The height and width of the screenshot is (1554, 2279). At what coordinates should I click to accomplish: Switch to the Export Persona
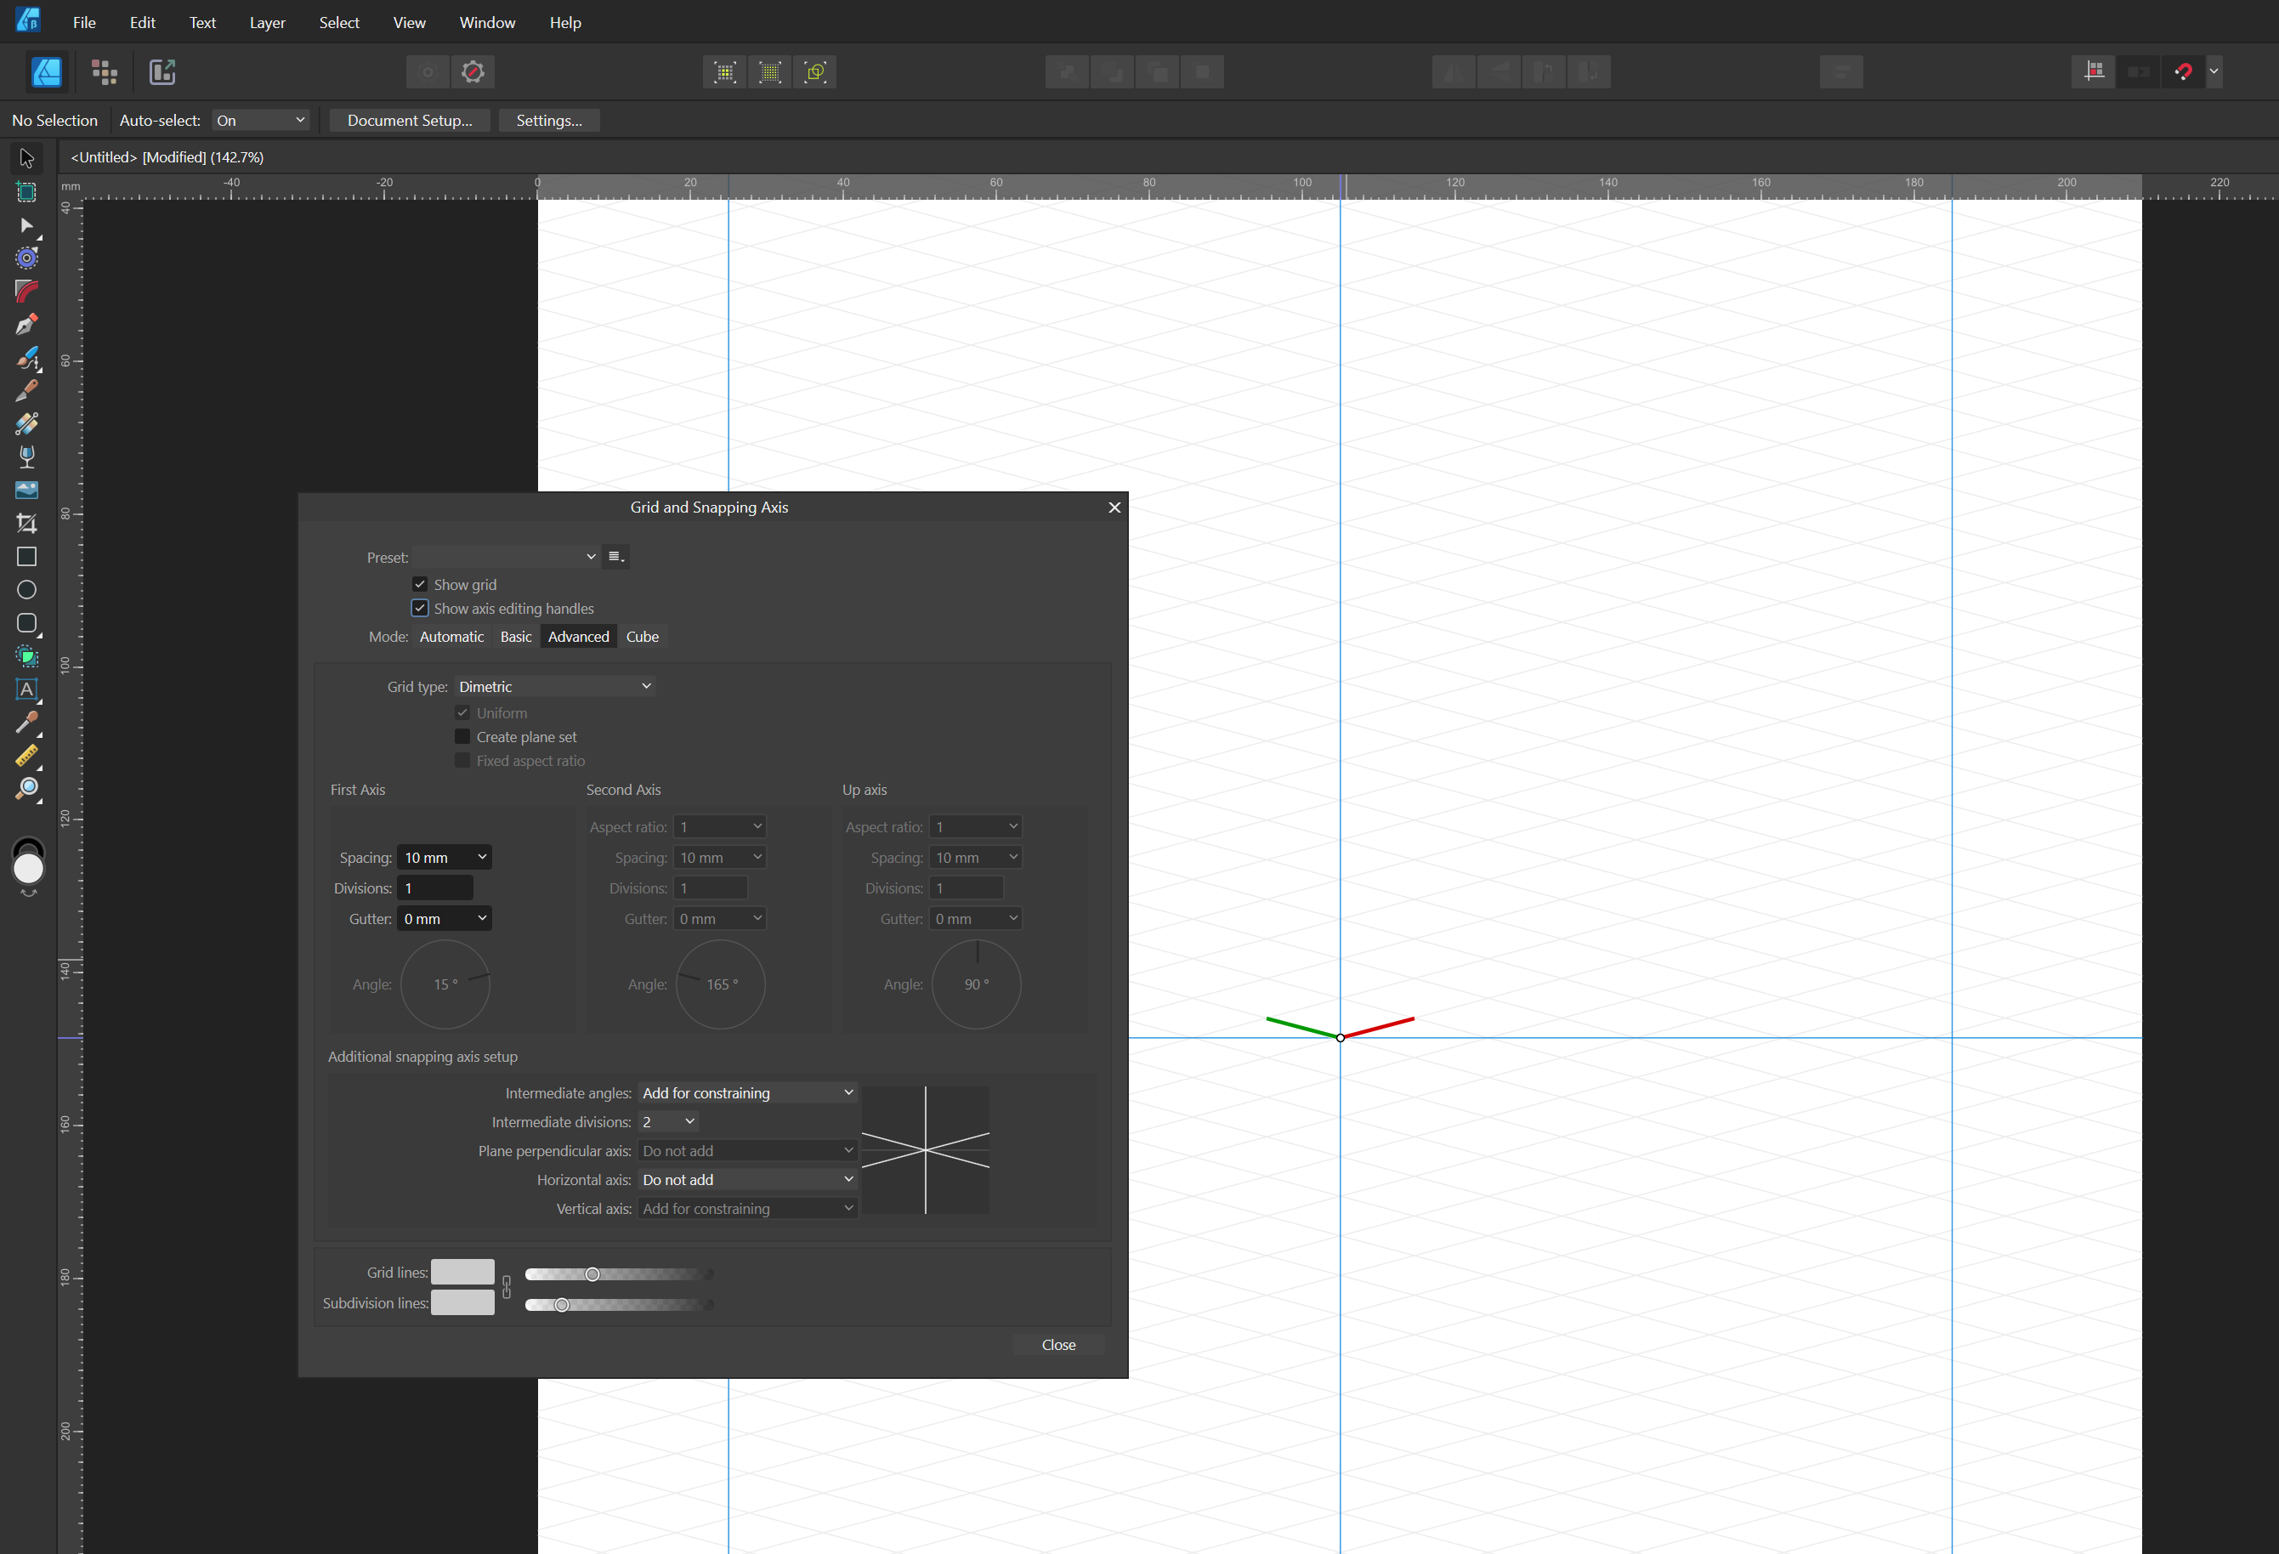[162, 71]
